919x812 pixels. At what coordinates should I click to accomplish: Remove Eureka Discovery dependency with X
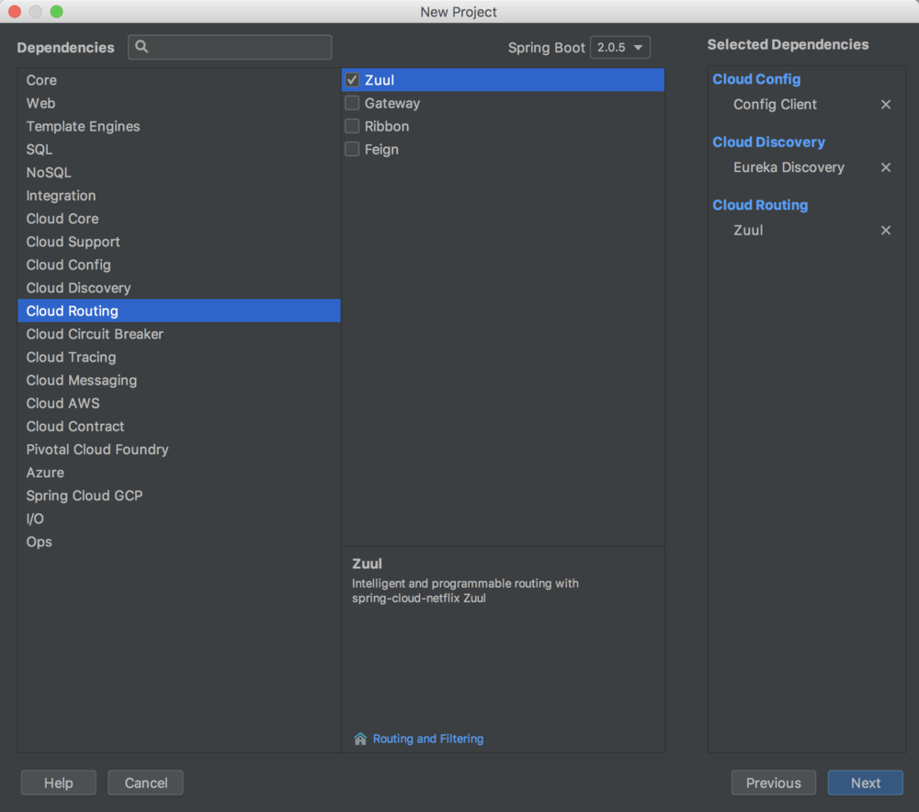886,167
